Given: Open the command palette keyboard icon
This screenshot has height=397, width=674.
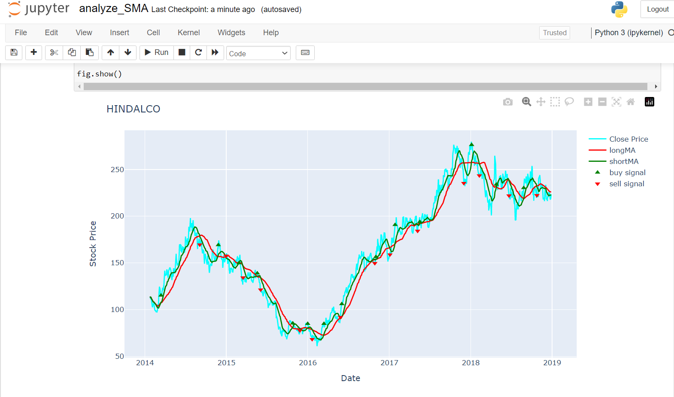Looking at the screenshot, I should point(305,52).
